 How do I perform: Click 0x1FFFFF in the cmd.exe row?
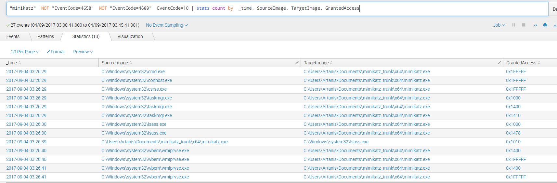516,72
